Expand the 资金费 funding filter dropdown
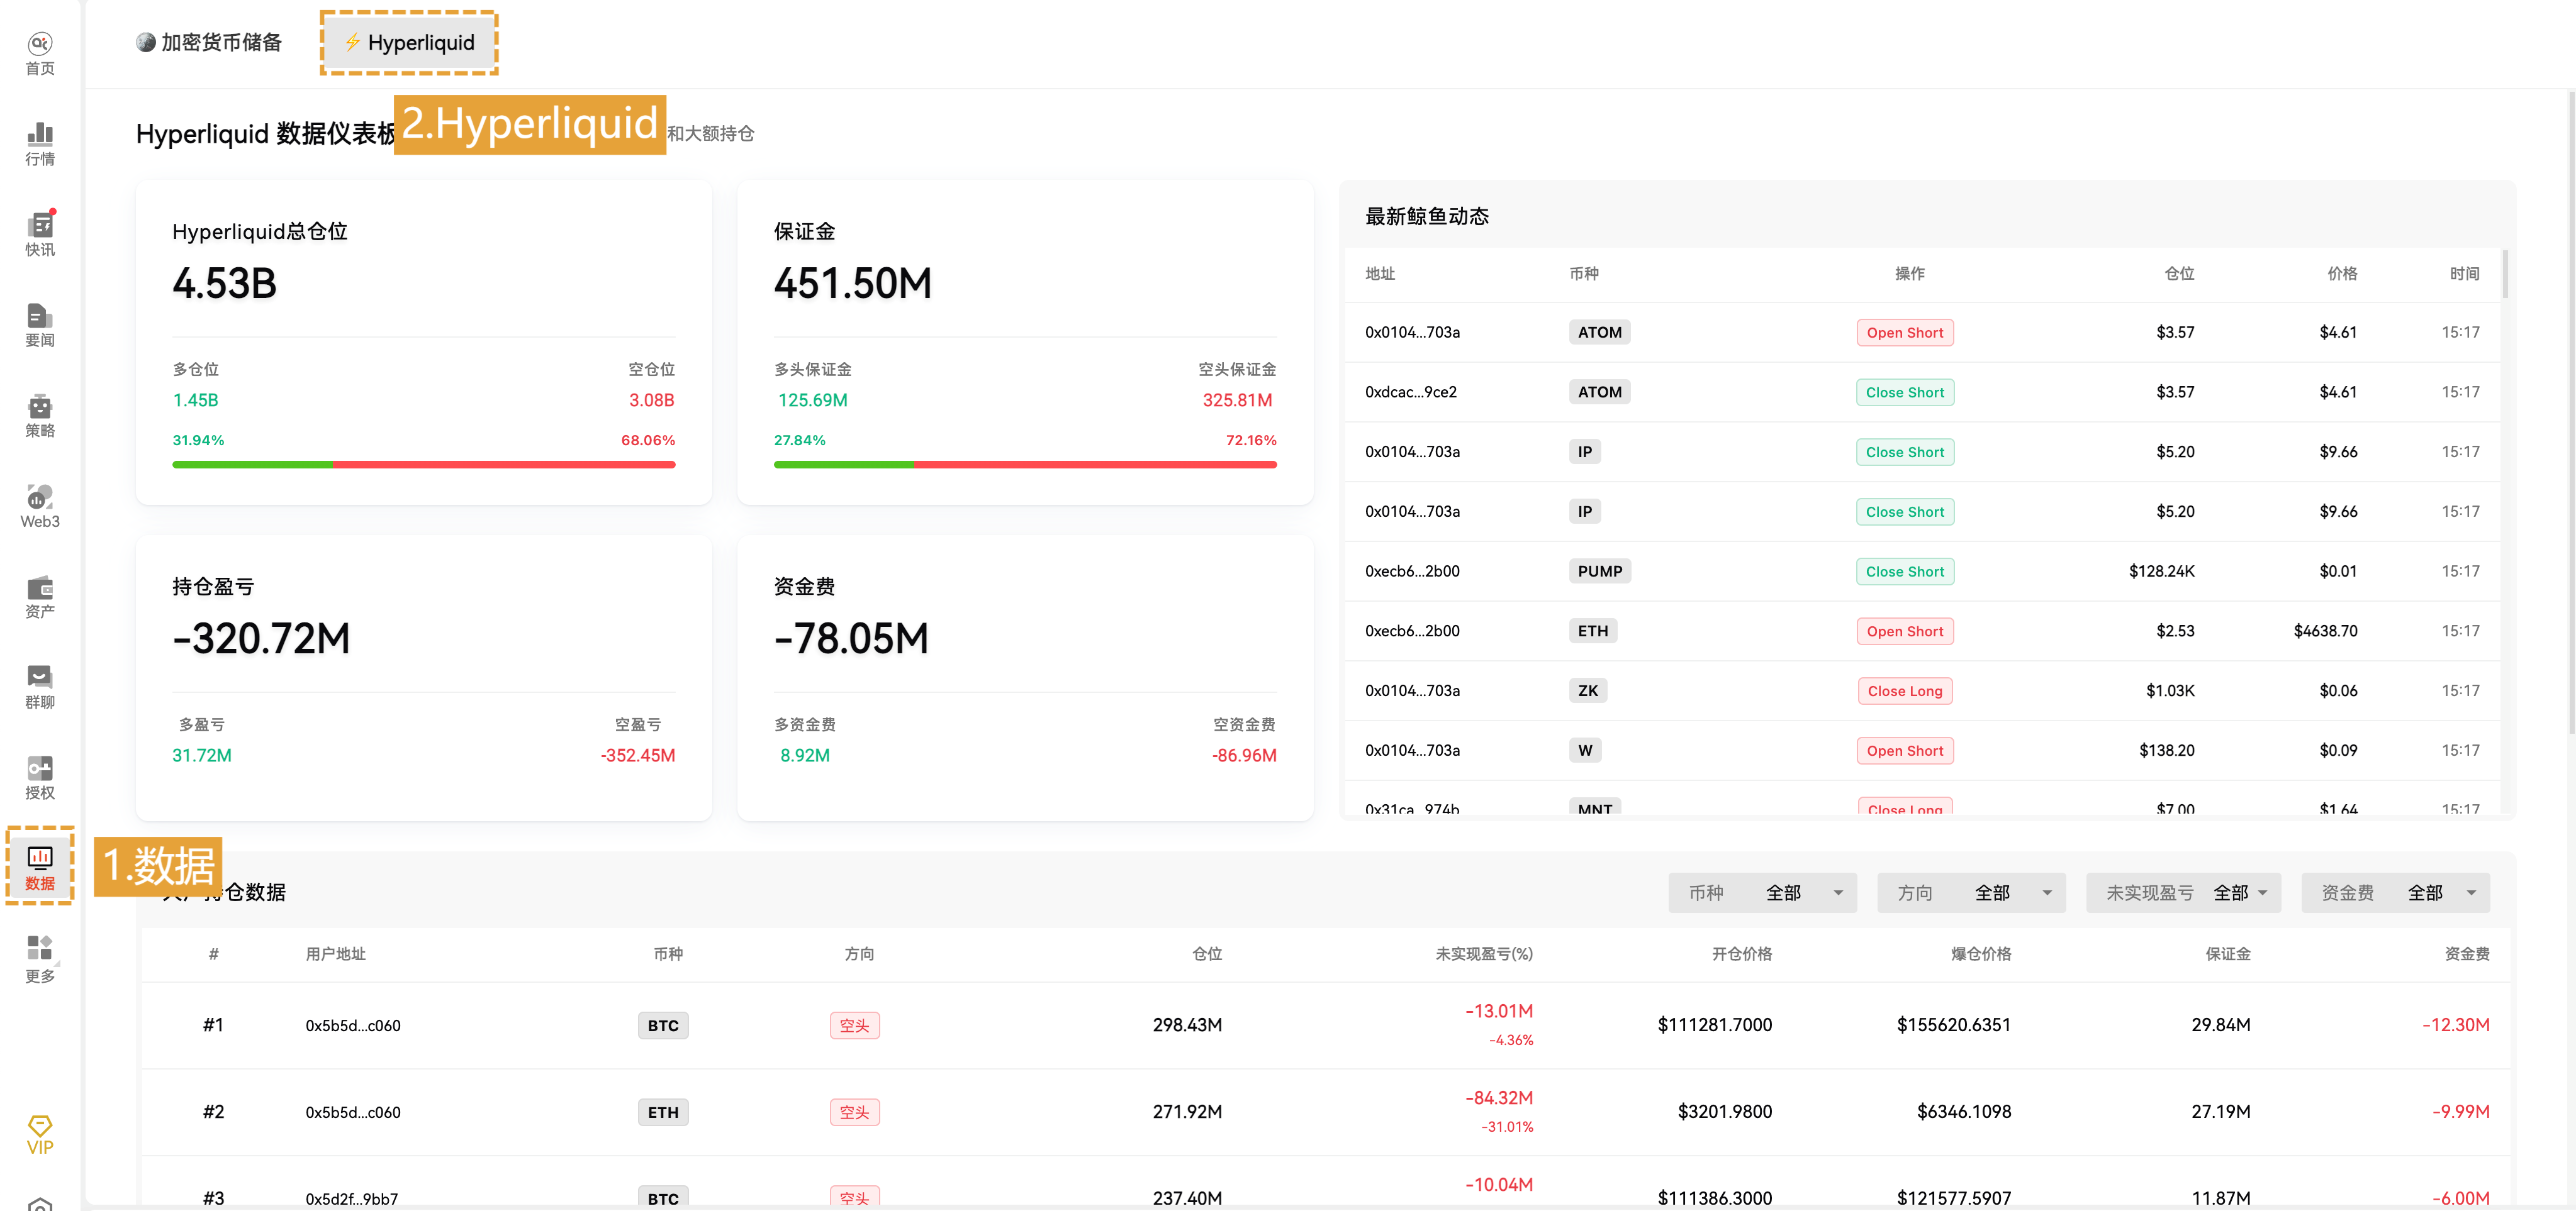The image size is (2576, 1211). (x=2395, y=892)
